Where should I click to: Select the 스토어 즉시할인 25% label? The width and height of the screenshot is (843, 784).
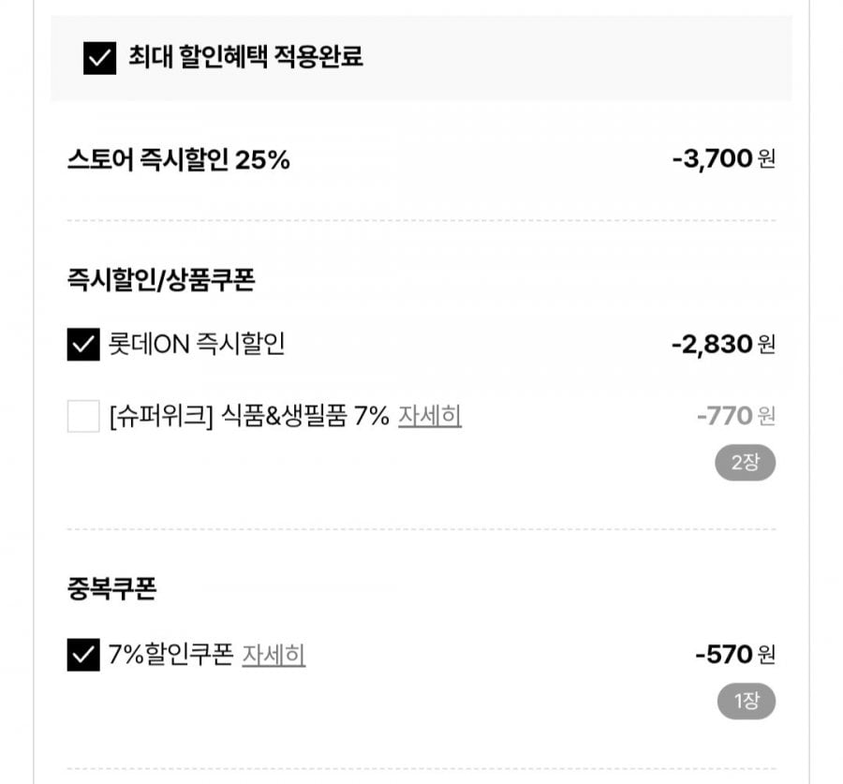tap(179, 160)
